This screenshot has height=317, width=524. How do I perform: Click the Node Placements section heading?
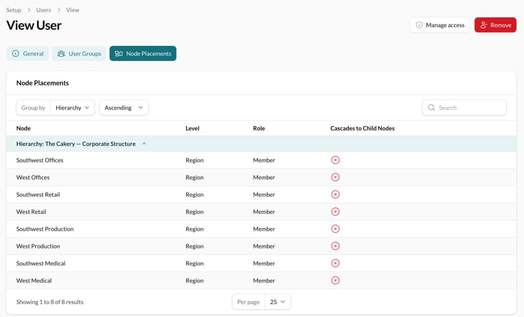[x=42, y=83]
